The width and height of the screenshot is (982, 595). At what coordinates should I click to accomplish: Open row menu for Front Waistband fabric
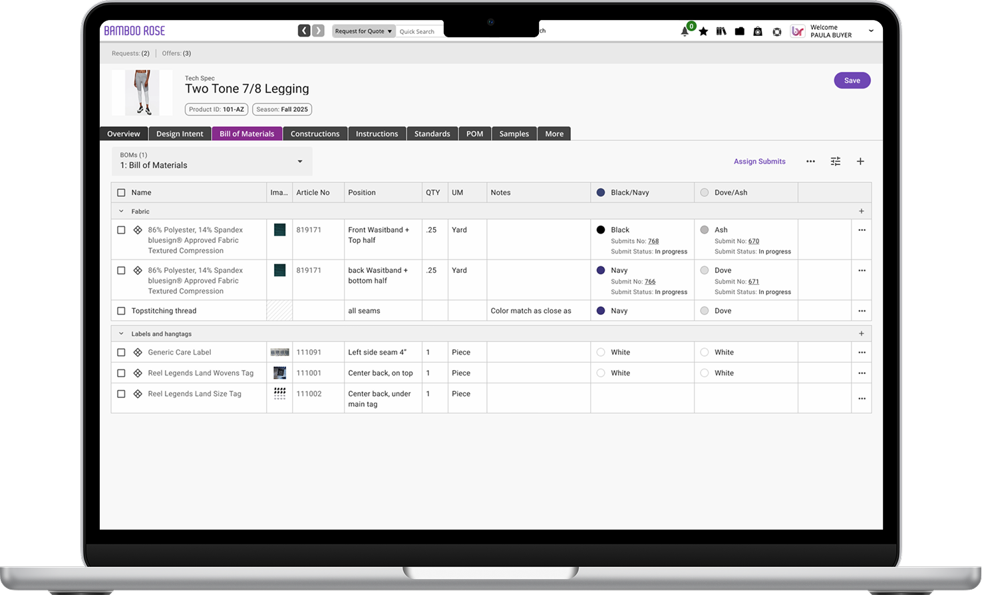[x=862, y=230]
